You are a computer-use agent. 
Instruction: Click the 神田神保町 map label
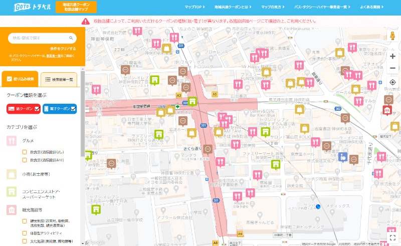pos(103,39)
